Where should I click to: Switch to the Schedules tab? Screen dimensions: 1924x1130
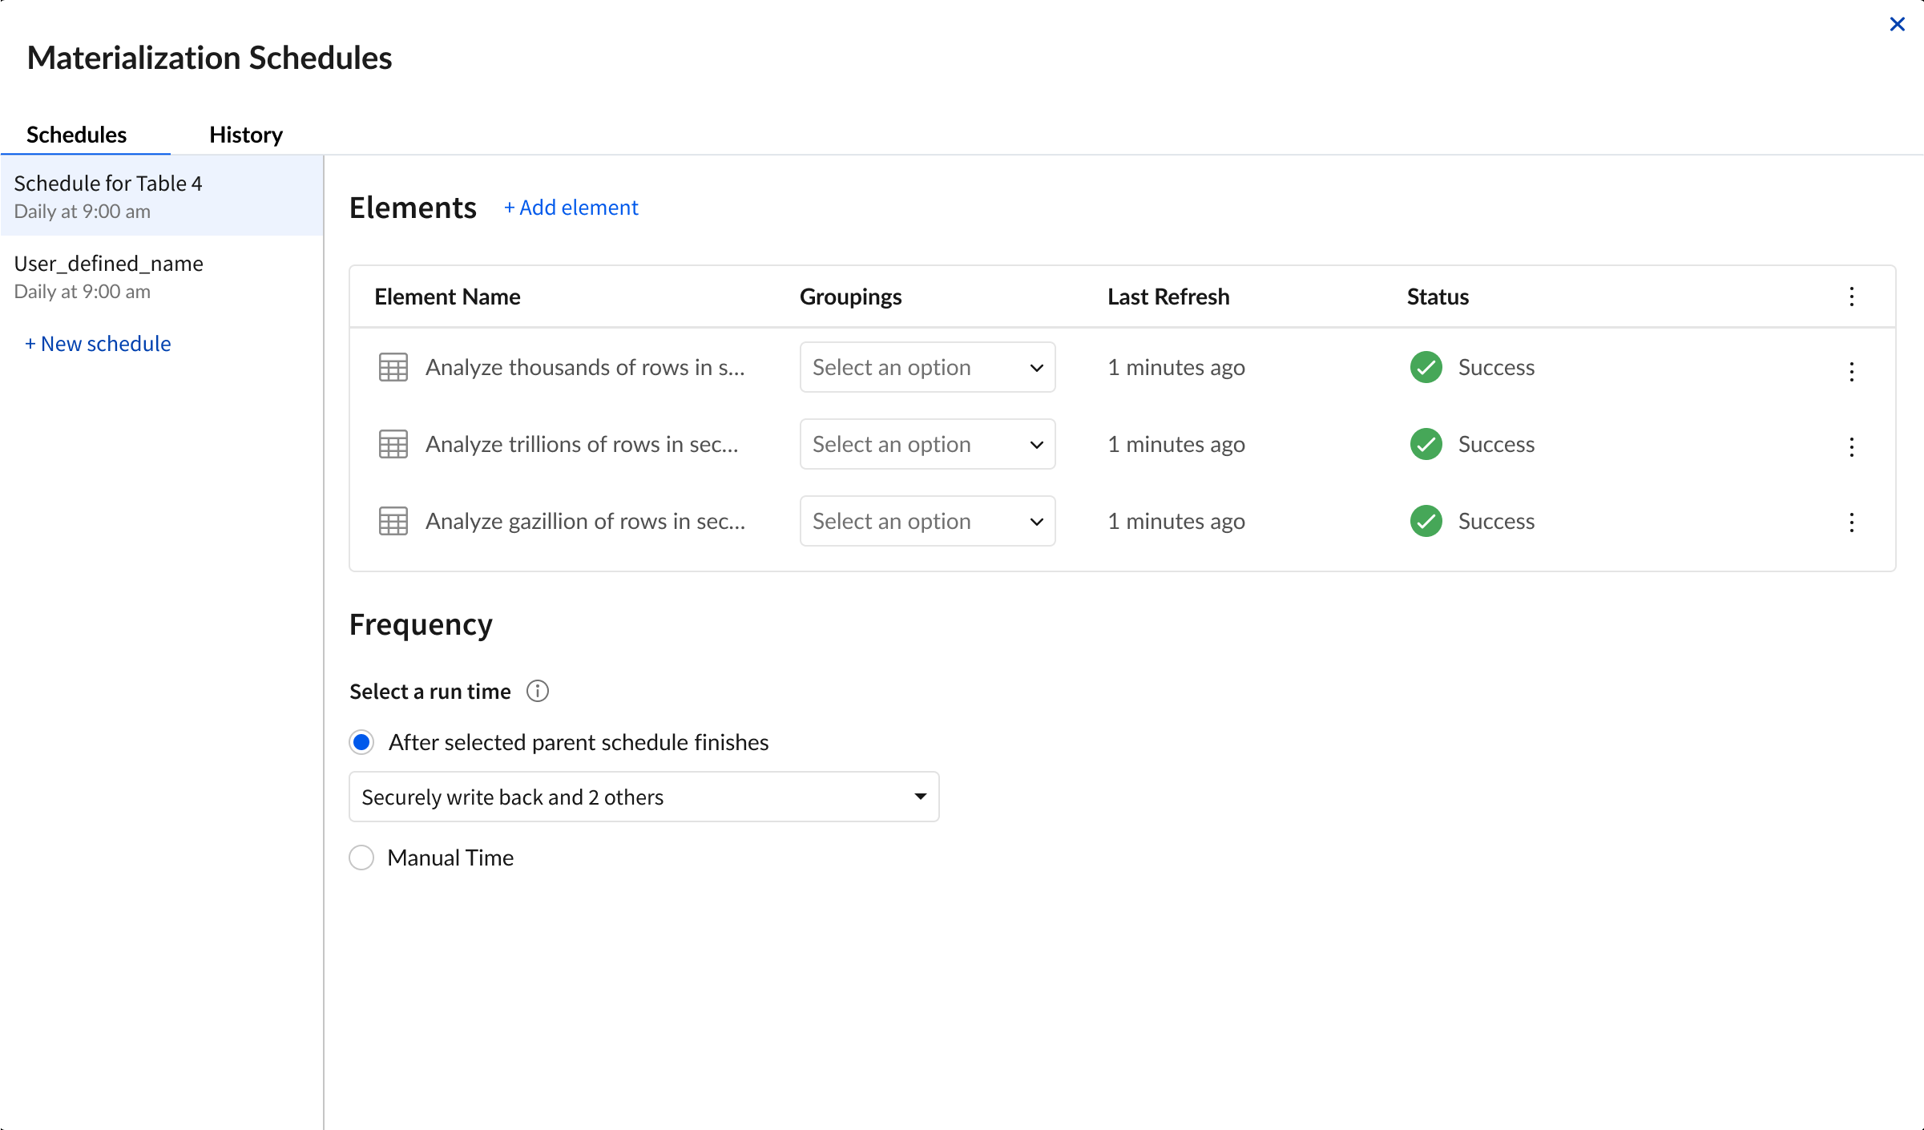coord(77,135)
